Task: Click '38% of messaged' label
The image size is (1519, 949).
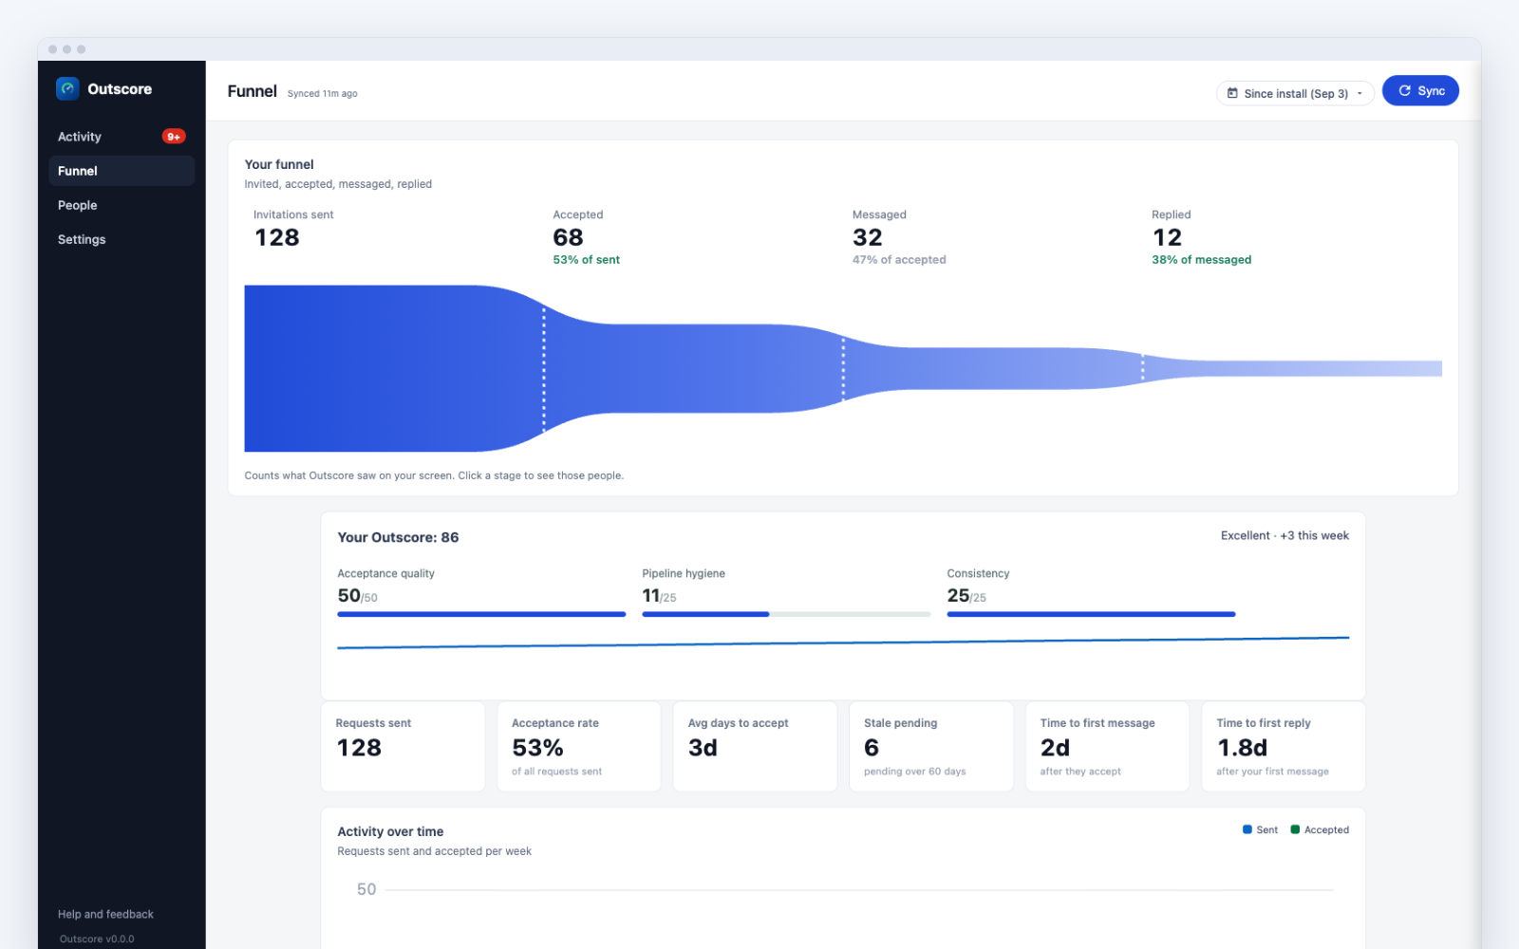Action: pyautogui.click(x=1201, y=259)
